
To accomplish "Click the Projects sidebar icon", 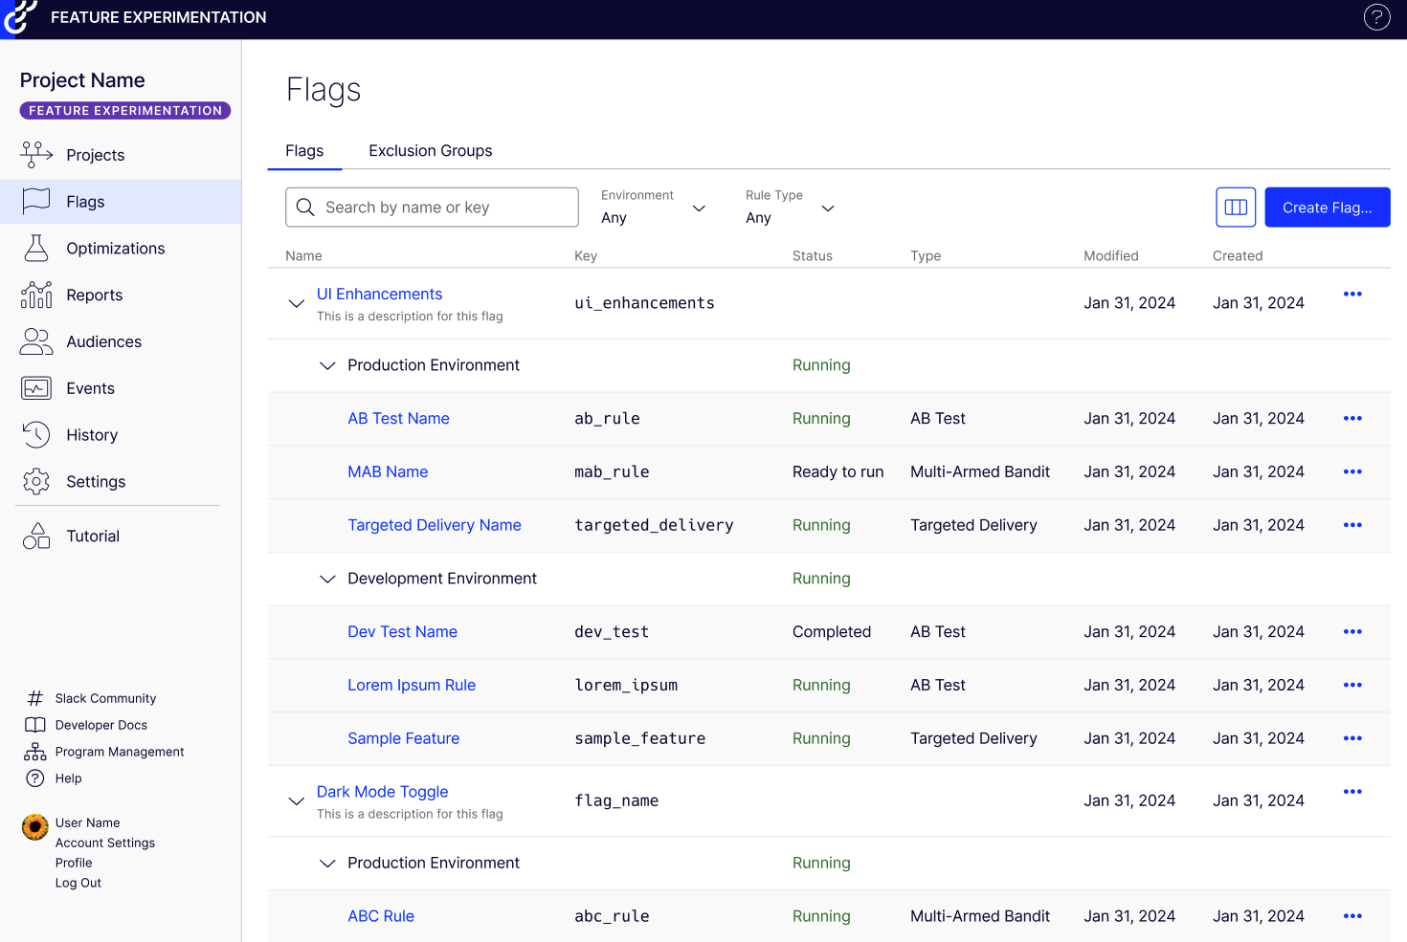I will point(36,154).
